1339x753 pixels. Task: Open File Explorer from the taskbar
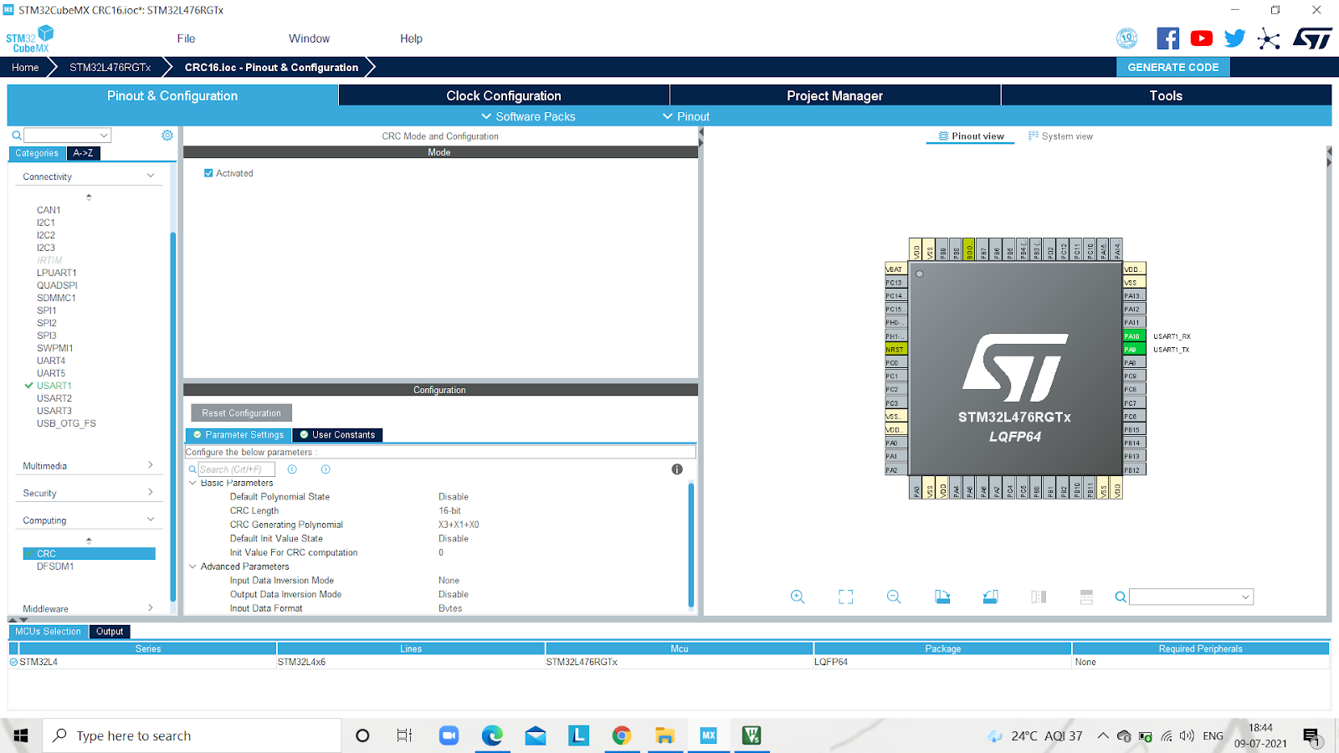(664, 735)
